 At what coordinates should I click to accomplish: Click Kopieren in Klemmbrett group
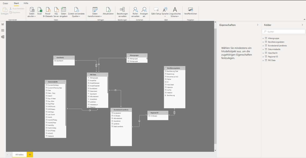coord(15,13)
